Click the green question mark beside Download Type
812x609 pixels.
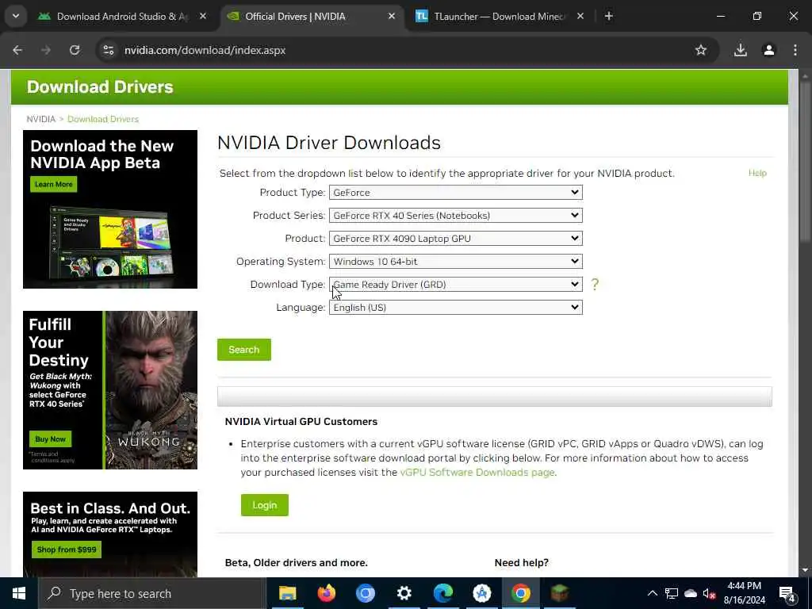pos(595,284)
